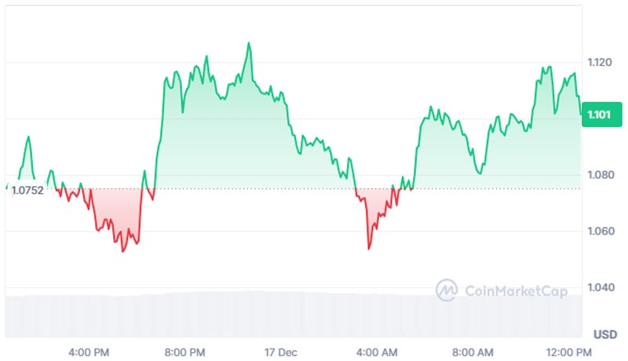628x361 pixels.
Task: Click the 1.0752 opening price label
Action: (x=27, y=189)
